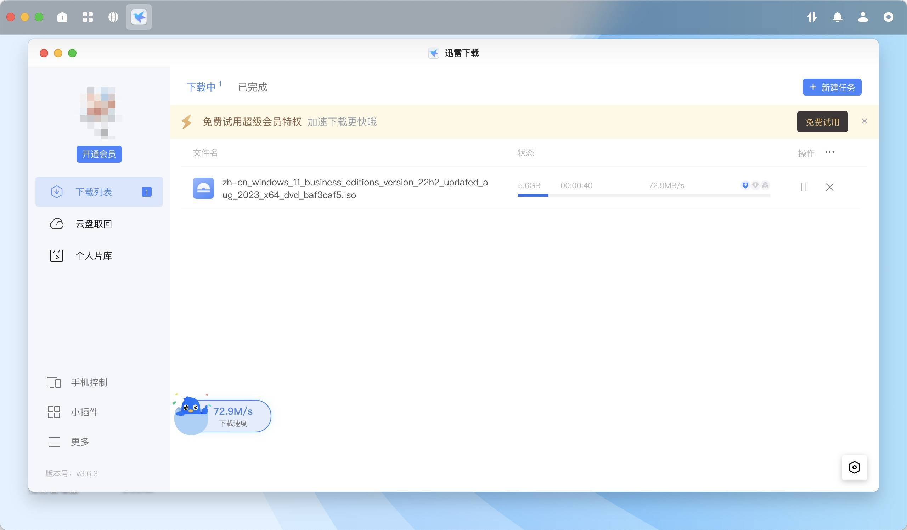Open 手机控制 in sidebar
This screenshot has width=907, height=530.
77,382
